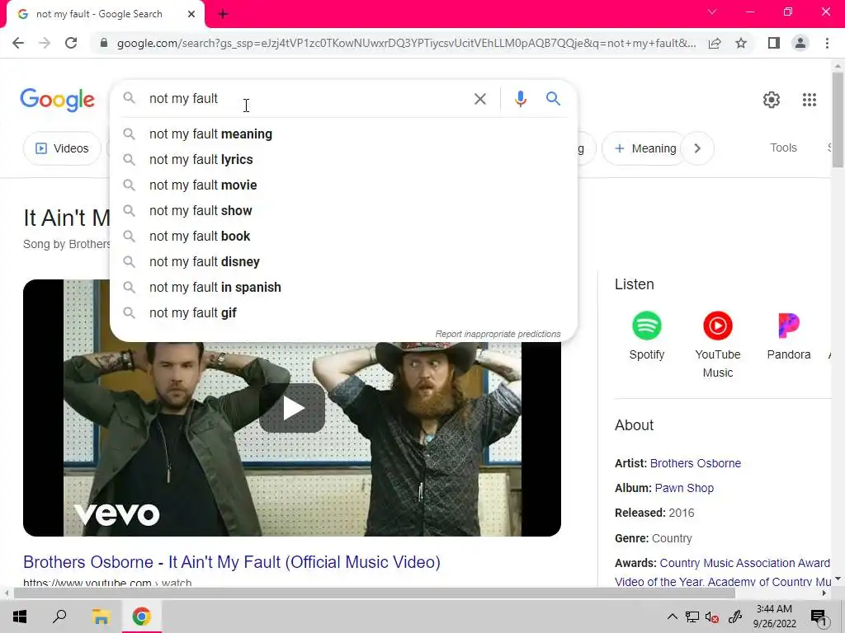Screen dimensions: 845x633
Task: Open Chrome's three-dot menu
Action: pyautogui.click(x=827, y=43)
